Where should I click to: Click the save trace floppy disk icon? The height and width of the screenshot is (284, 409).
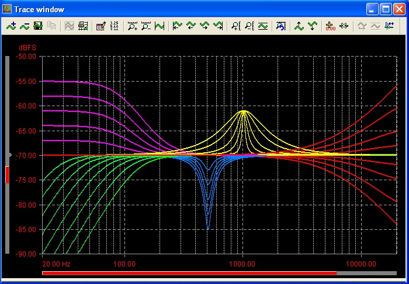[x=38, y=26]
